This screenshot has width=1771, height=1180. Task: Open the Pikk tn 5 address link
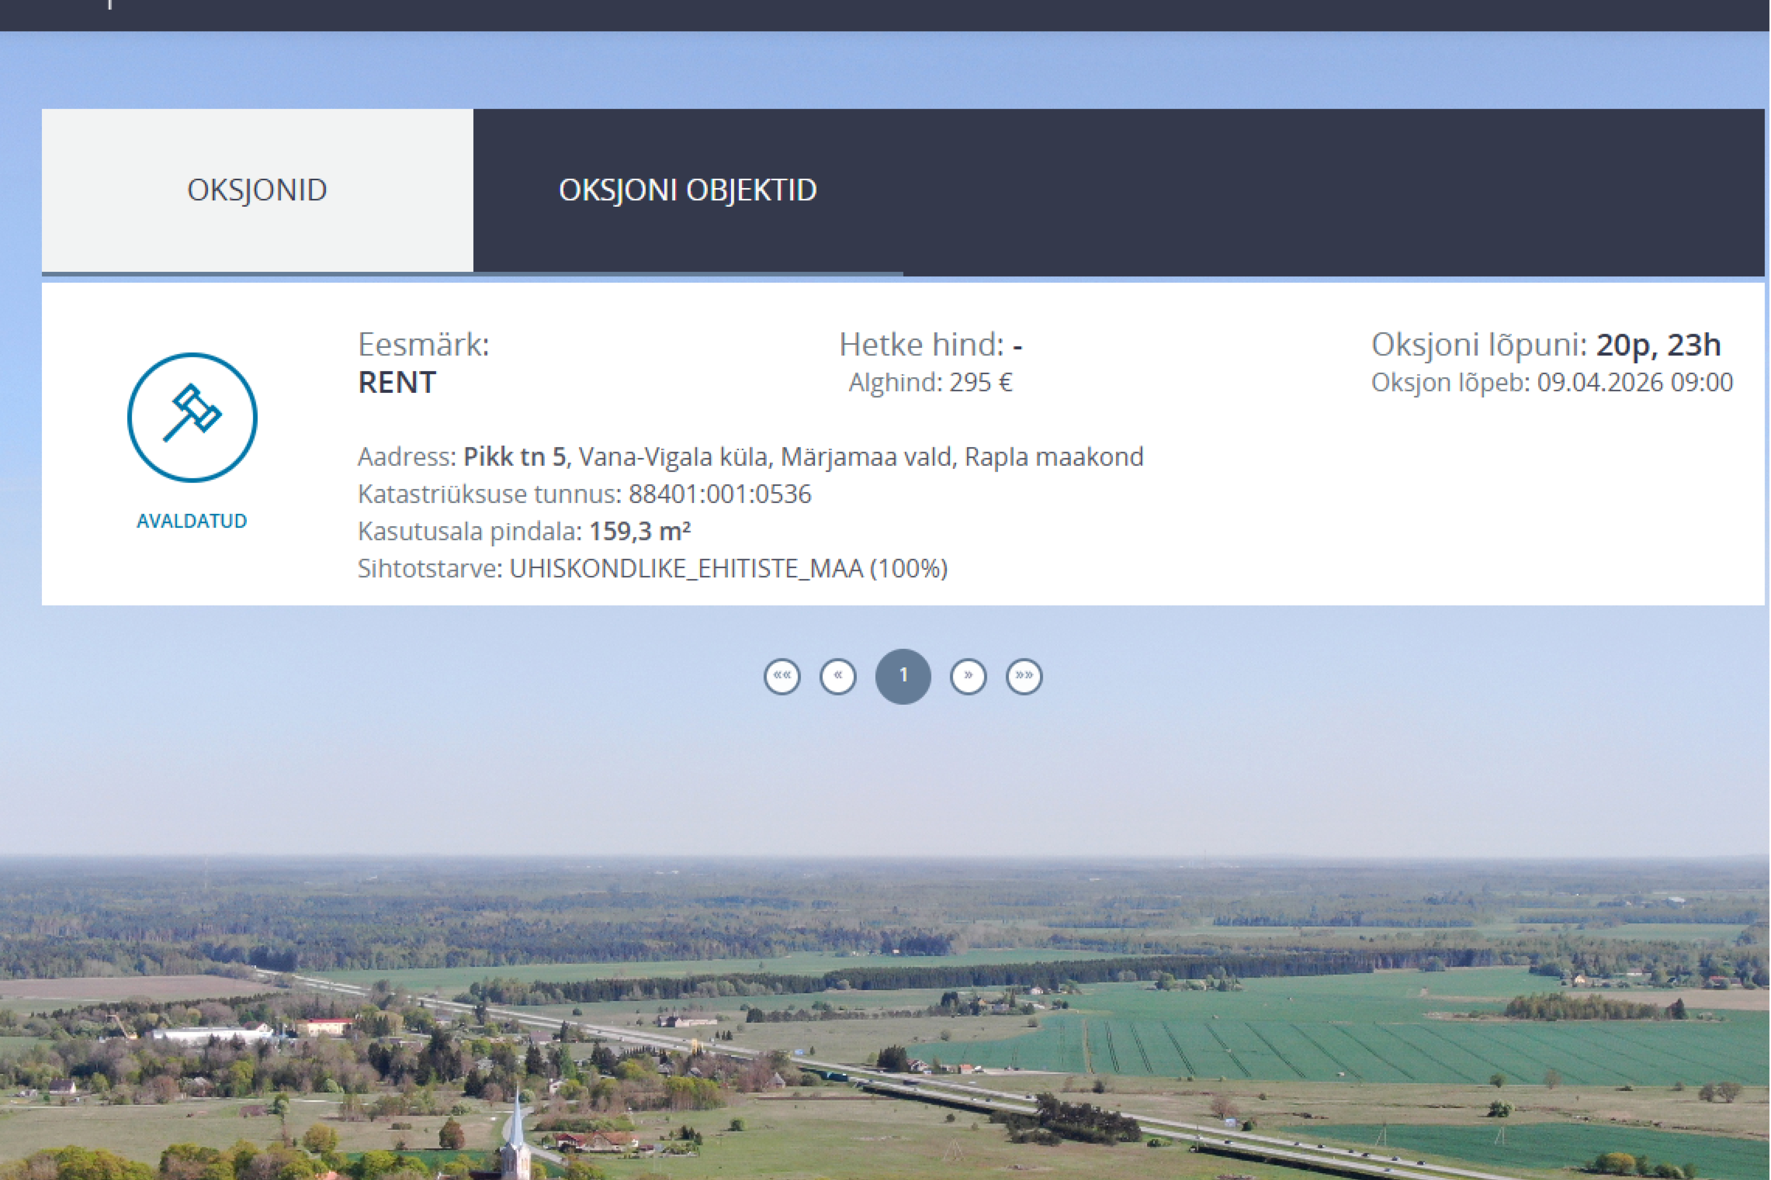click(514, 457)
